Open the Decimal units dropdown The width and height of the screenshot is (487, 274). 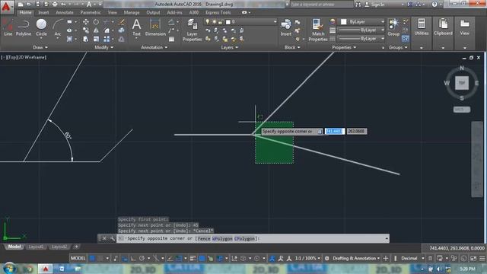412,258
